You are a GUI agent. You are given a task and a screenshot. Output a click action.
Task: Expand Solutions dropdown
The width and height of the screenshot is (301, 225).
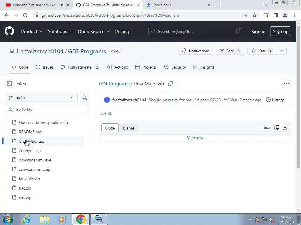[x=60, y=31]
